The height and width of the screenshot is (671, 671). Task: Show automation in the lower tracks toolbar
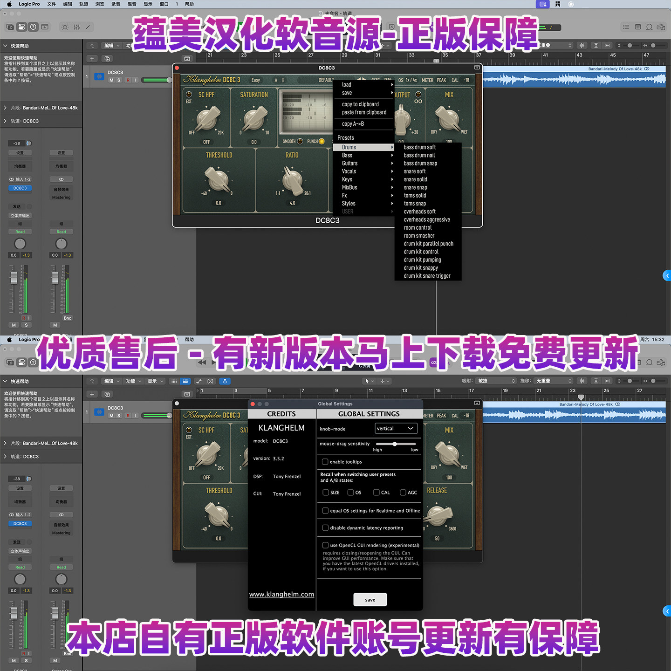(199, 381)
